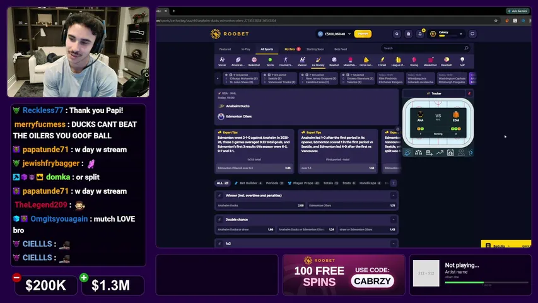This screenshot has width=538, height=303.
Task: Switch to the Starting Soon tab
Action: [315, 49]
